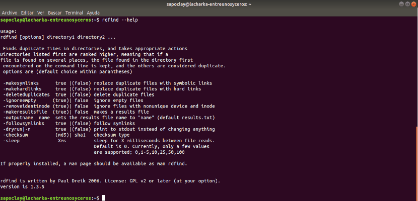Click the 'version is 1.3.5' line

[x=22, y=187]
